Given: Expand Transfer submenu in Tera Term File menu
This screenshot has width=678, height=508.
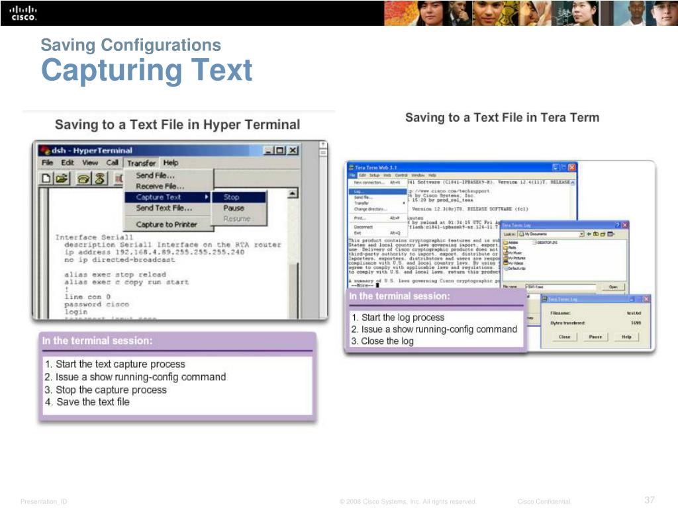Looking at the screenshot, I should pyautogui.click(x=377, y=203).
